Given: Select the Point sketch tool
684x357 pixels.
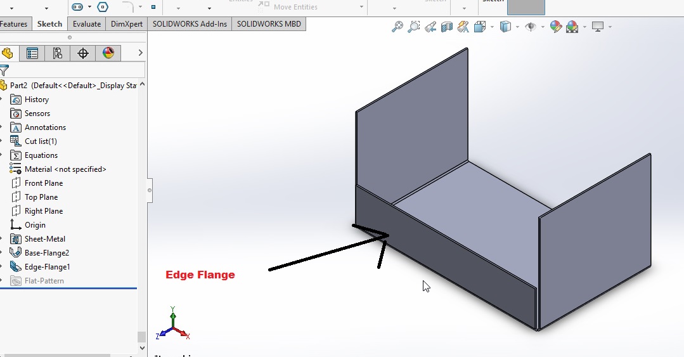Looking at the screenshot, I should (x=153, y=6).
